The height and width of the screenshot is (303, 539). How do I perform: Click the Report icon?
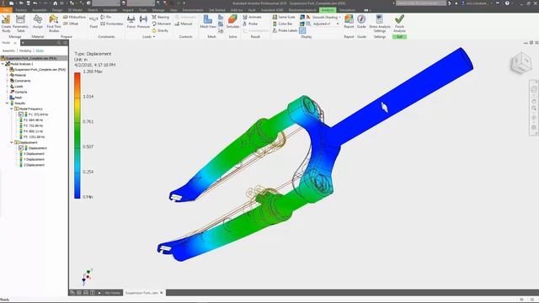(349, 22)
